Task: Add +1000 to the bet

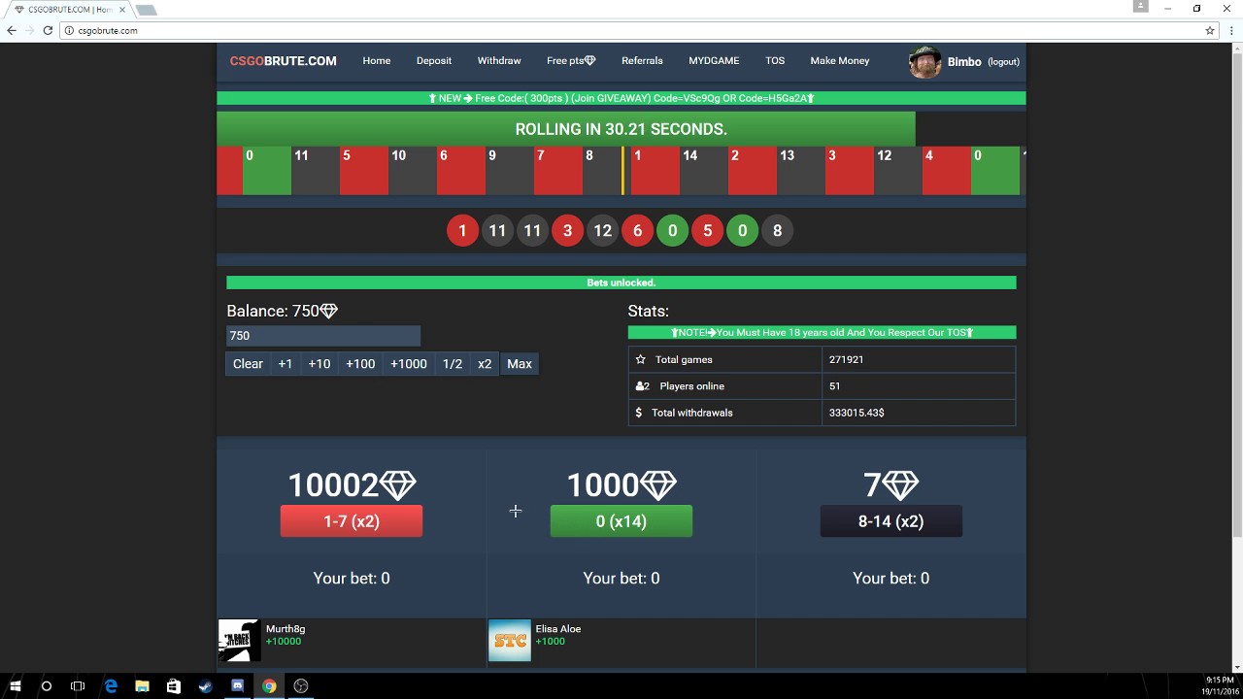Action: click(409, 363)
